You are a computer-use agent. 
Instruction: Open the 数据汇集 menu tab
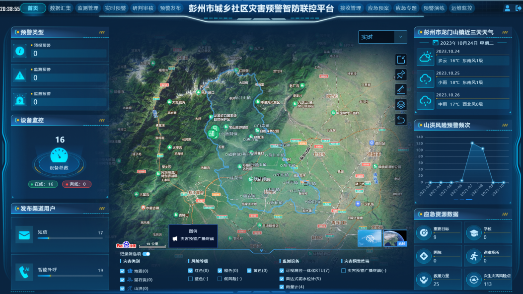coord(61,8)
